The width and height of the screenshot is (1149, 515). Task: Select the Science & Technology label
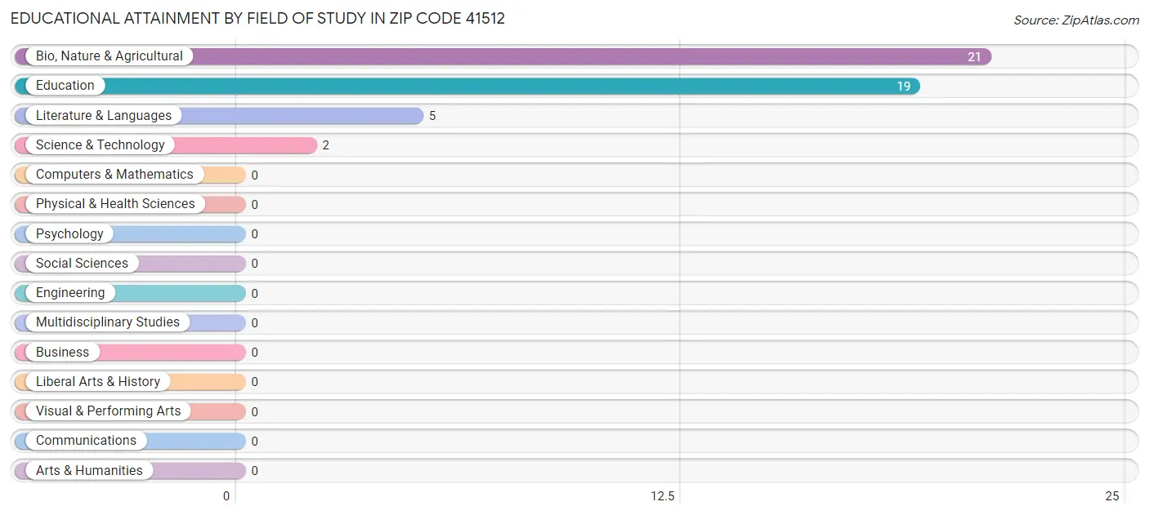101,145
